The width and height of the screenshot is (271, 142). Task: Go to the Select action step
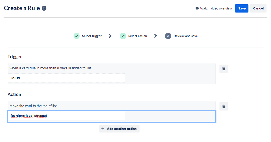[x=138, y=36]
